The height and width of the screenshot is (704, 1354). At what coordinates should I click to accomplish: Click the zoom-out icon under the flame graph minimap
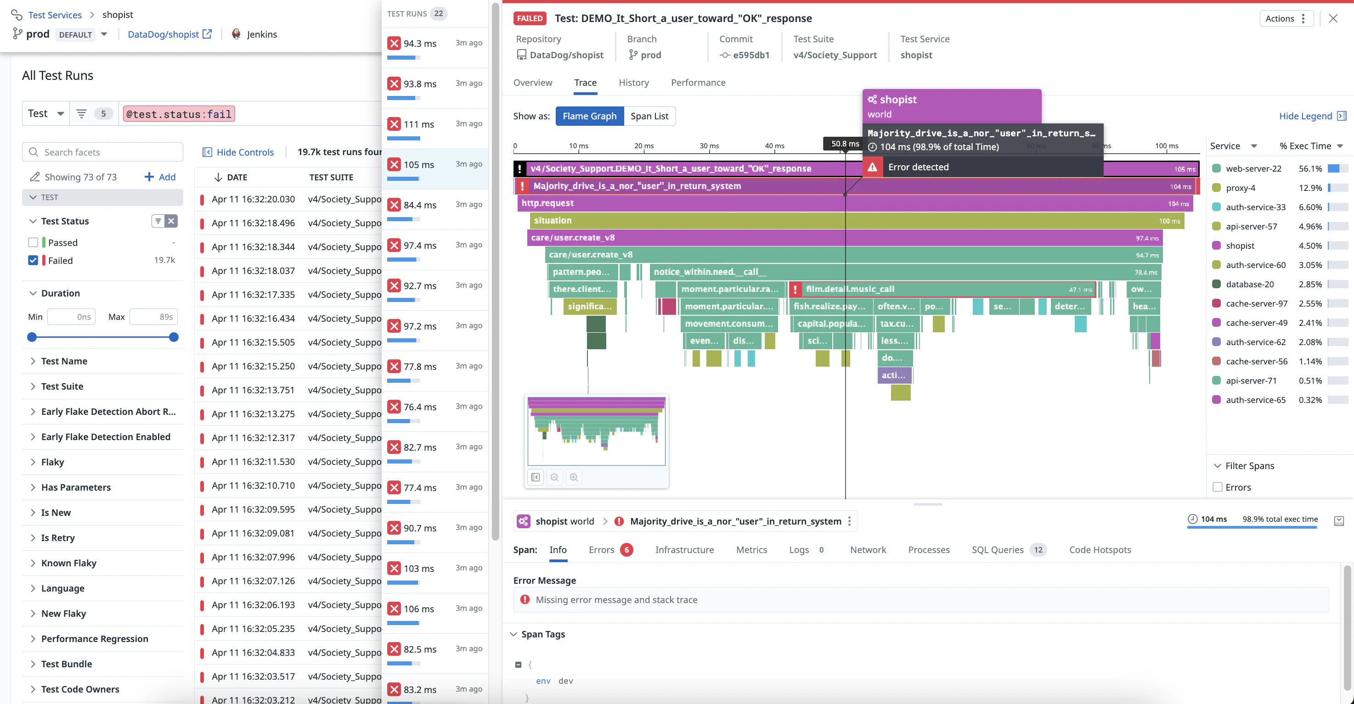pos(554,477)
